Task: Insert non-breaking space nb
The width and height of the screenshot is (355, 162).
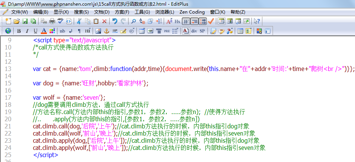Action: pyautogui.click(x=62, y=31)
